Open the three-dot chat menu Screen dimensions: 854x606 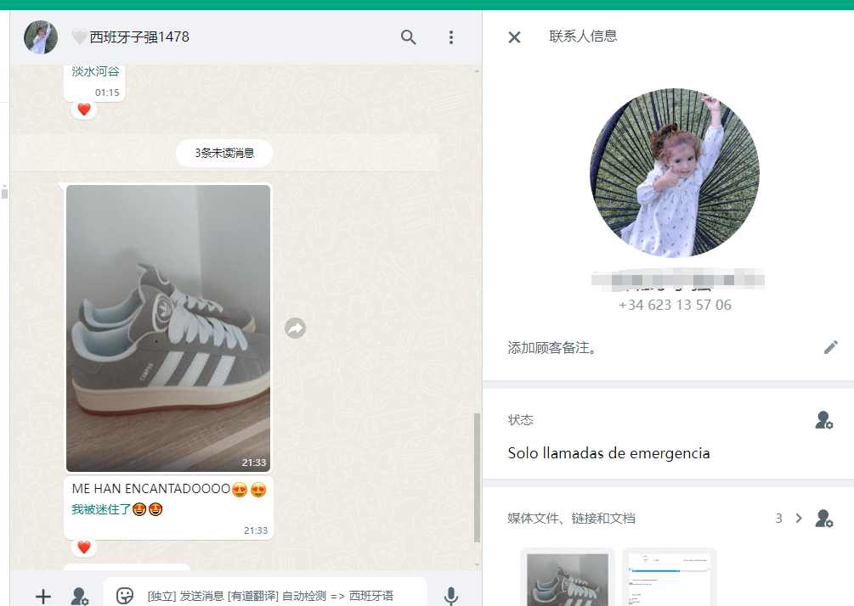coord(451,37)
